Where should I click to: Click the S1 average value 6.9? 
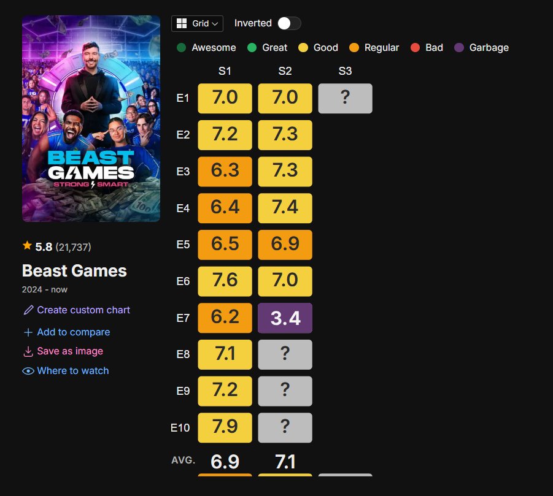[225, 462]
